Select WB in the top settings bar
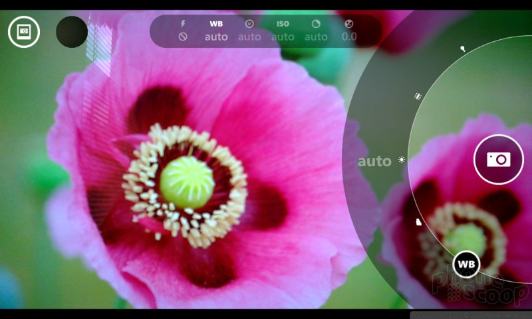The height and width of the screenshot is (319, 532). click(x=216, y=24)
